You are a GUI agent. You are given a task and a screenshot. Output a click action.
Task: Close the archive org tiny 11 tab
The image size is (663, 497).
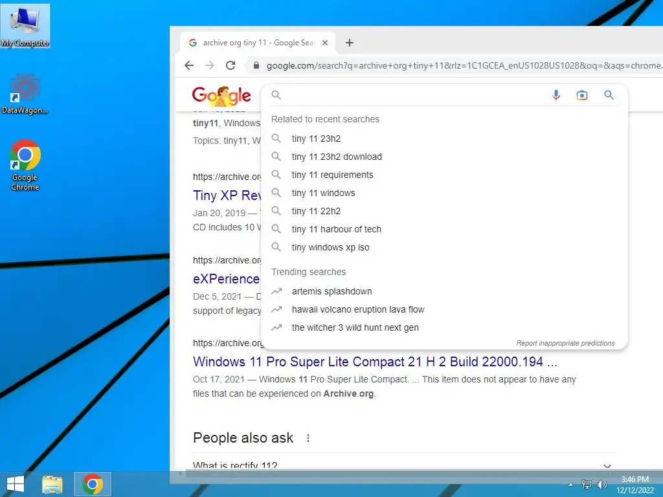[325, 43]
